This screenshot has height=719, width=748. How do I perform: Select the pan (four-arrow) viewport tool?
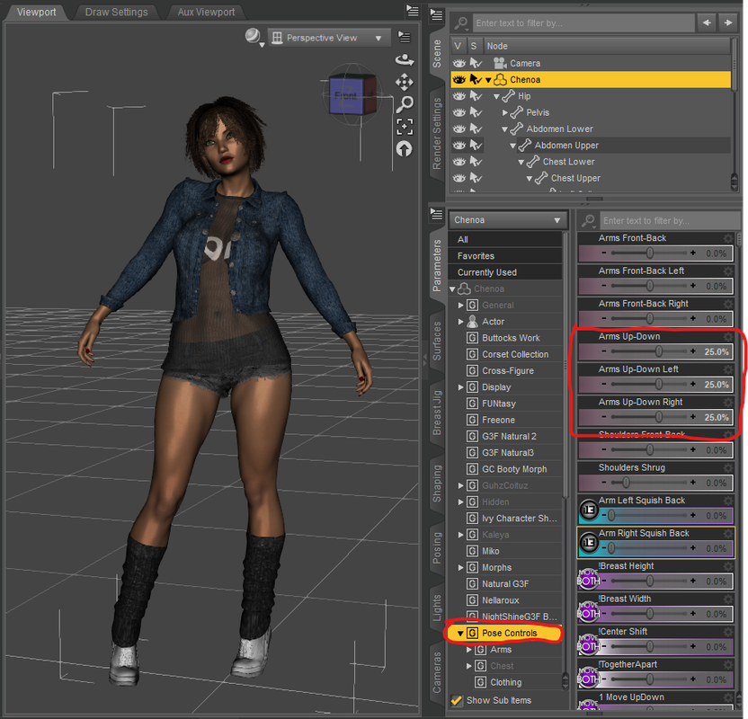(405, 82)
